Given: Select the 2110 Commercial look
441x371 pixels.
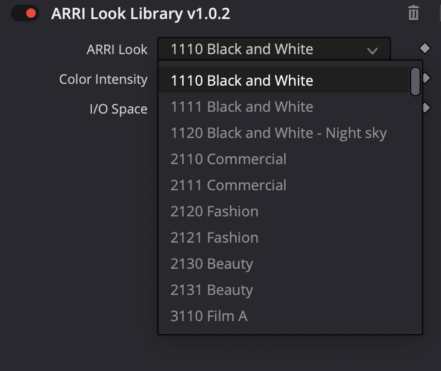Looking at the screenshot, I should point(284,159).
